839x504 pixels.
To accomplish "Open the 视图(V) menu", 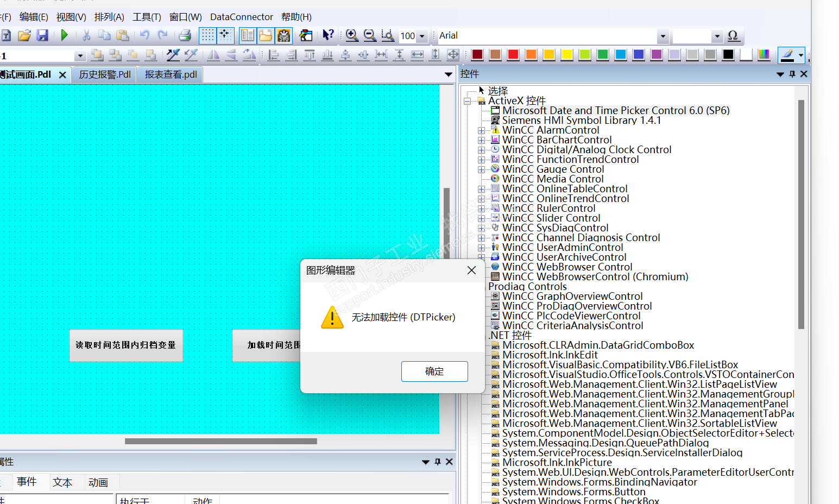I will (71, 17).
